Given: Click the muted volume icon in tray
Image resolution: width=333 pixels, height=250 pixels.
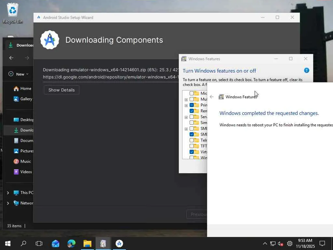Looking at the screenshot, I should [x=281, y=243].
